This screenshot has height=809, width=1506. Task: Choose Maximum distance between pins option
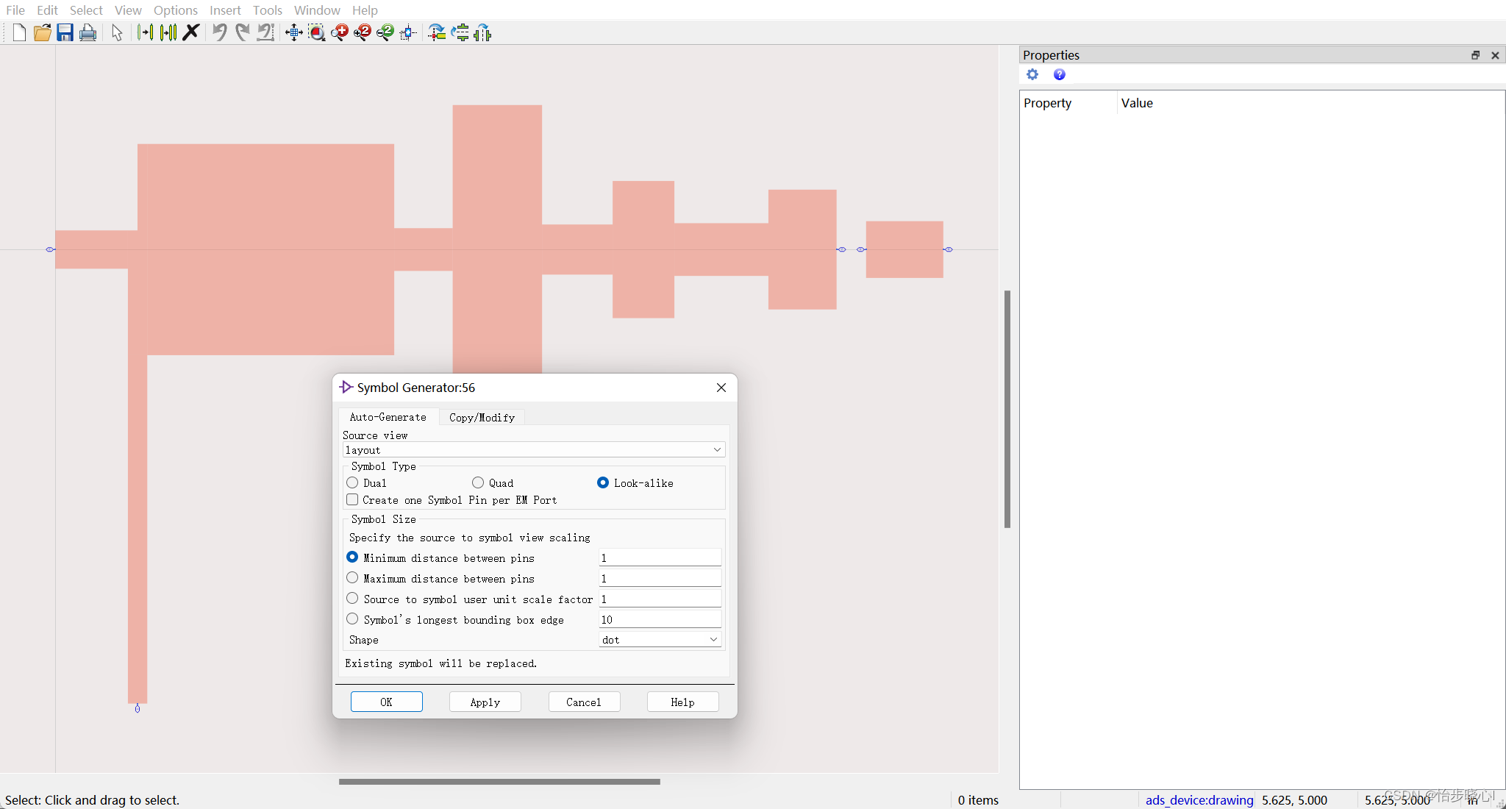(x=353, y=579)
